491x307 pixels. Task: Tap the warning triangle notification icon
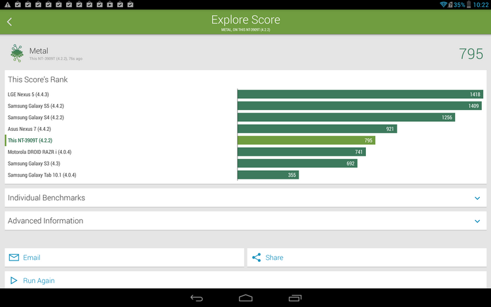pos(7,5)
